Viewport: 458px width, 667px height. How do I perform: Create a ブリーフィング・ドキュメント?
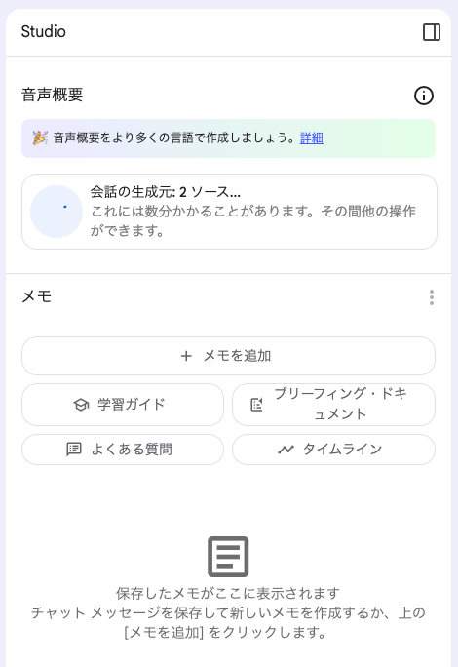click(x=334, y=405)
